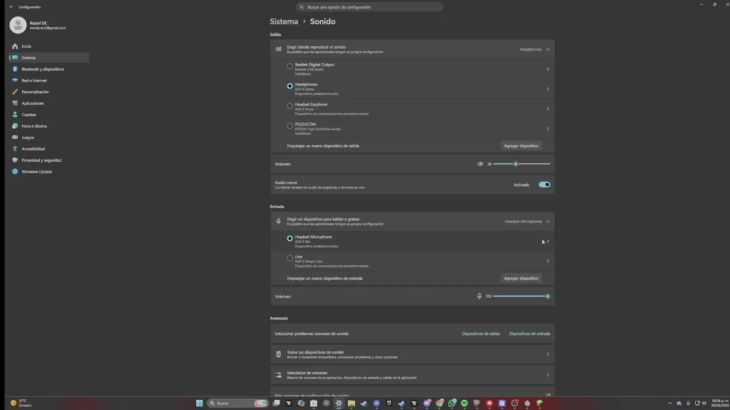
Task: Select Sistema in the sidebar
Action: (x=49, y=58)
